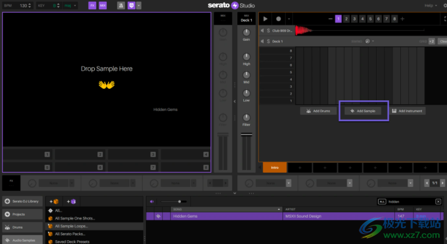Toggle the purple MIX panel button

coord(102,5)
